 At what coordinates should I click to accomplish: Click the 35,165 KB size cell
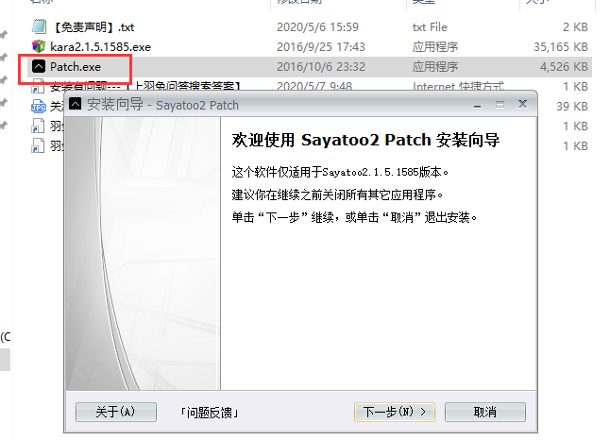(x=561, y=47)
